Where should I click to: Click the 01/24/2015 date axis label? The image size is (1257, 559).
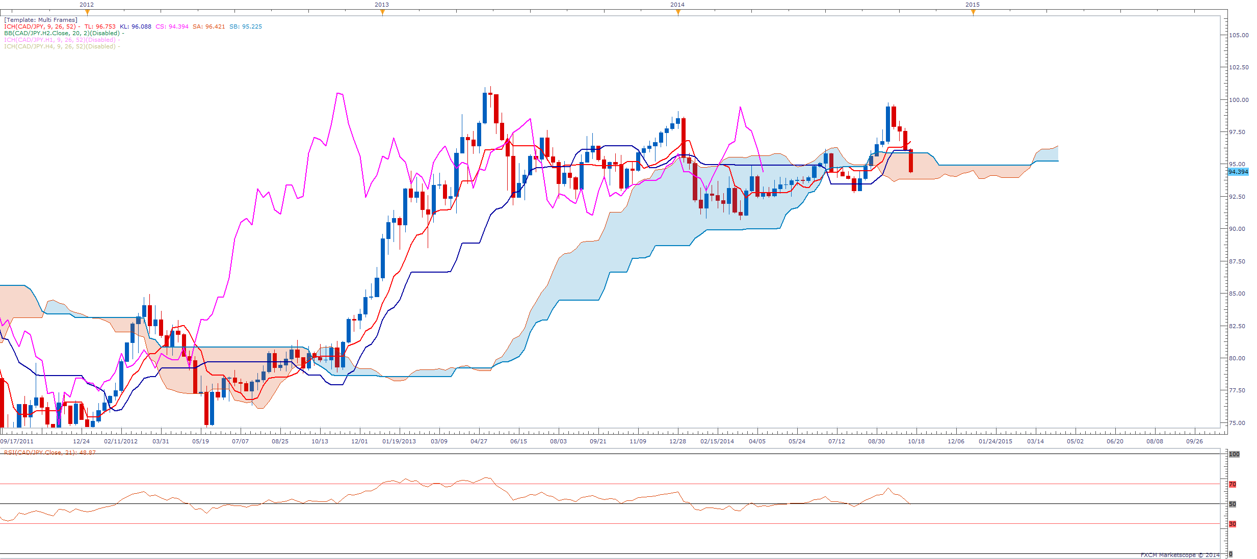pyautogui.click(x=996, y=441)
